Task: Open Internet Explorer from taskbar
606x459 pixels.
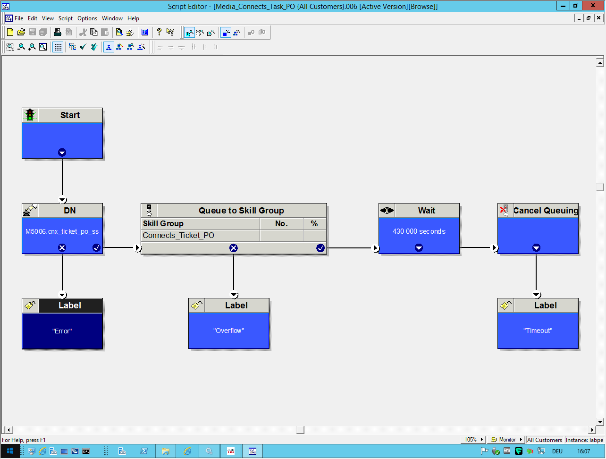Action: coord(187,451)
